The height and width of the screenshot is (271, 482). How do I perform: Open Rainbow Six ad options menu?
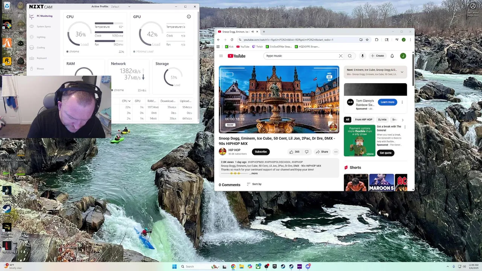tap(402, 102)
